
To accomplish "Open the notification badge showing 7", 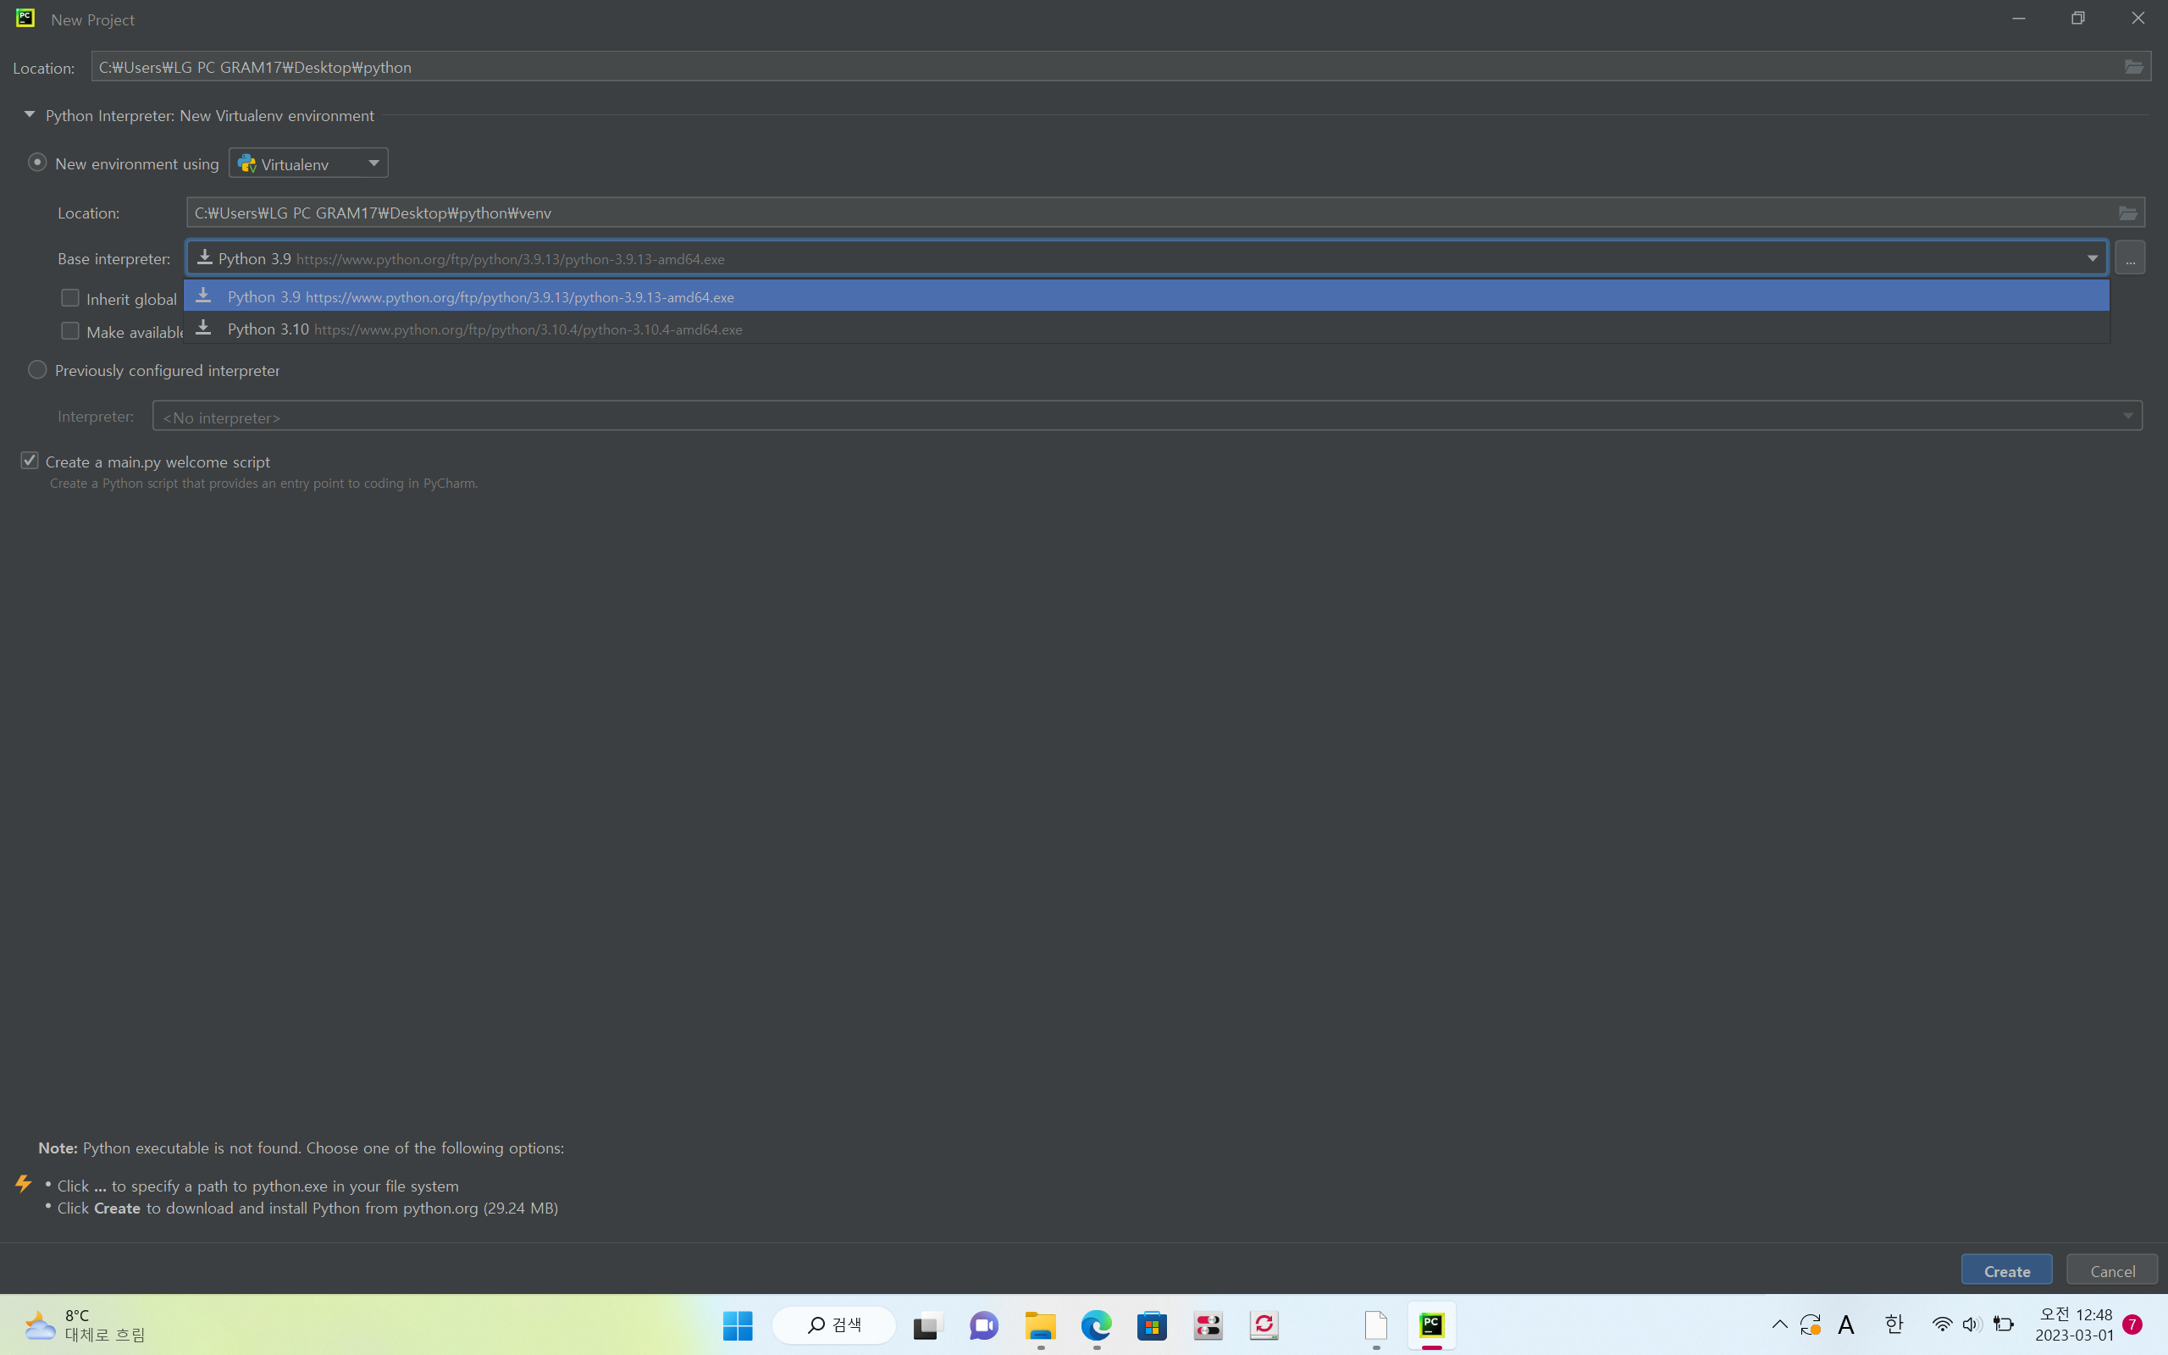I will [x=2132, y=1325].
